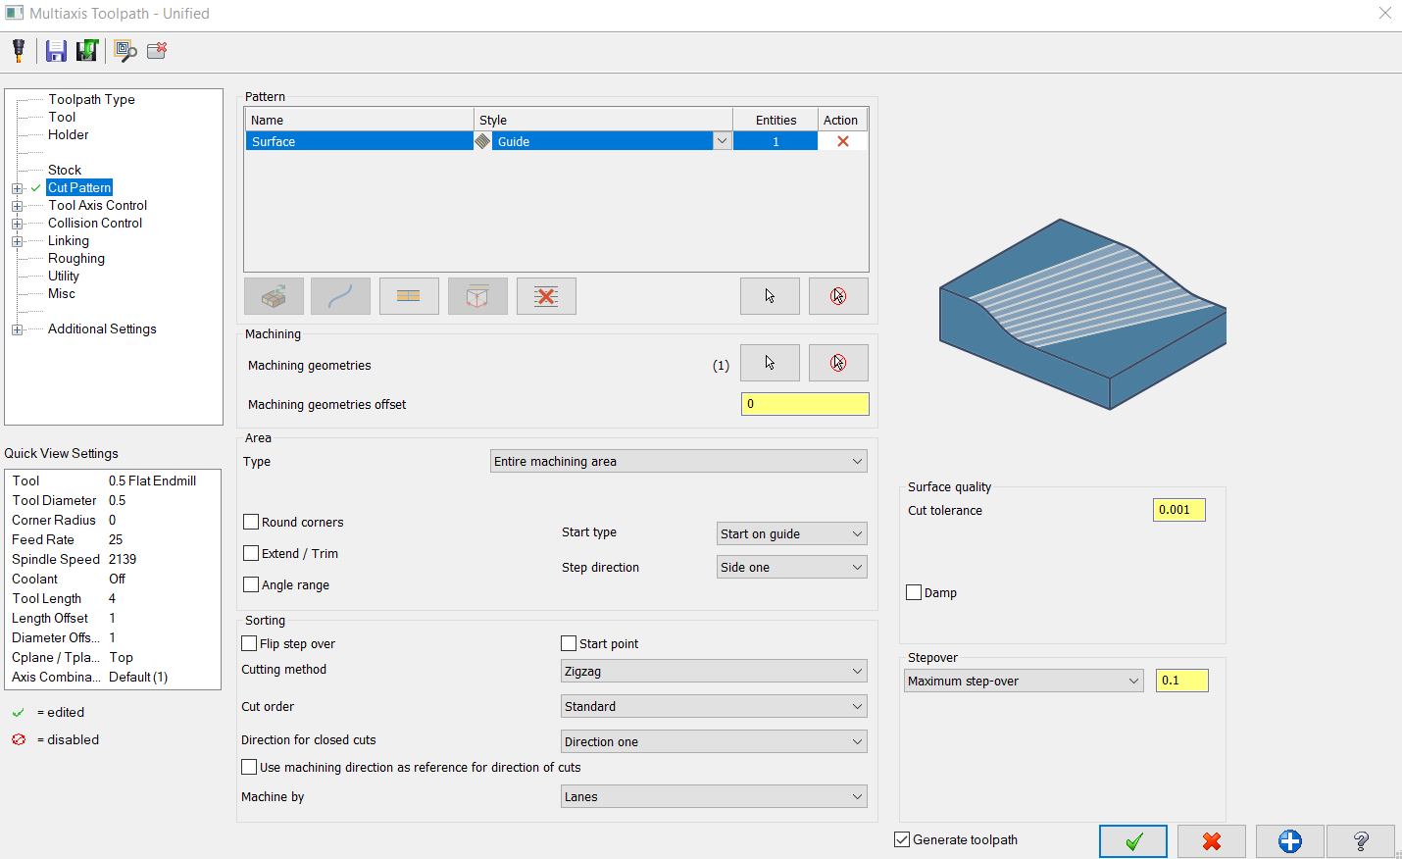Click the select arrow for Machining geometries

tap(770, 363)
